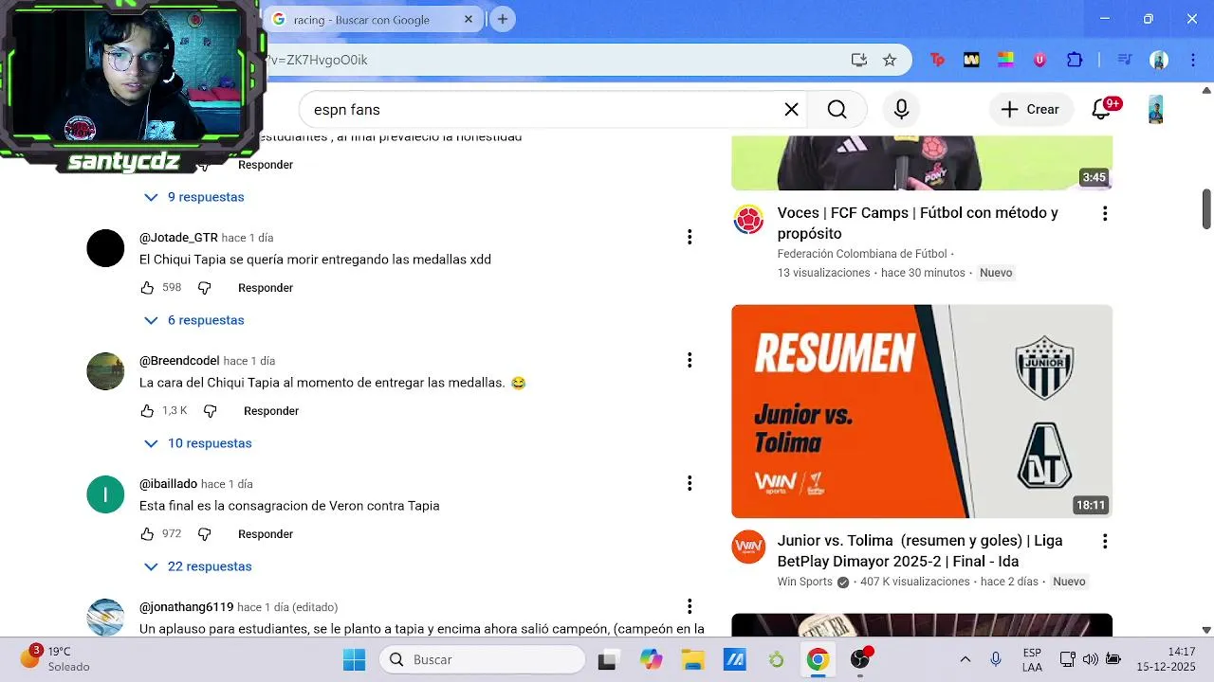Switch to the 'racing - Buscar con Google' tab
The height and width of the screenshot is (682, 1214).
pos(374,20)
